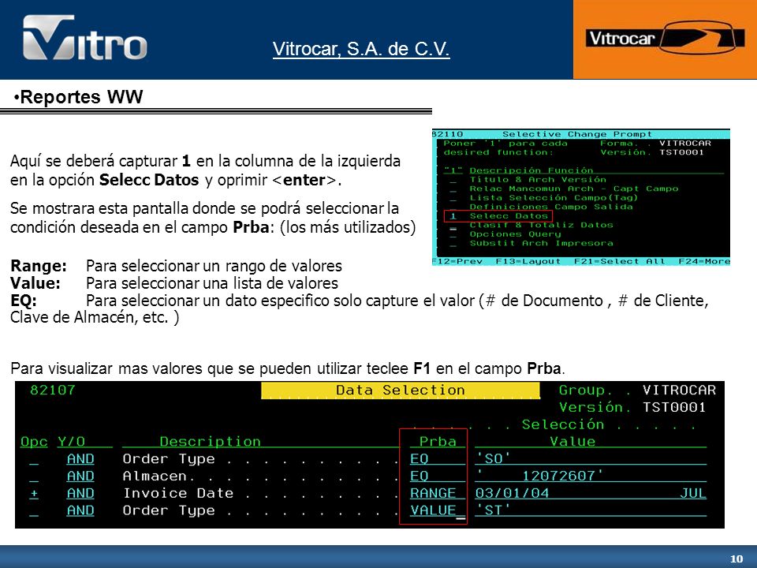Screen dimensions: 757x568
Task: Click the Versión value TST0001 in the top terminal
Action: (681, 152)
